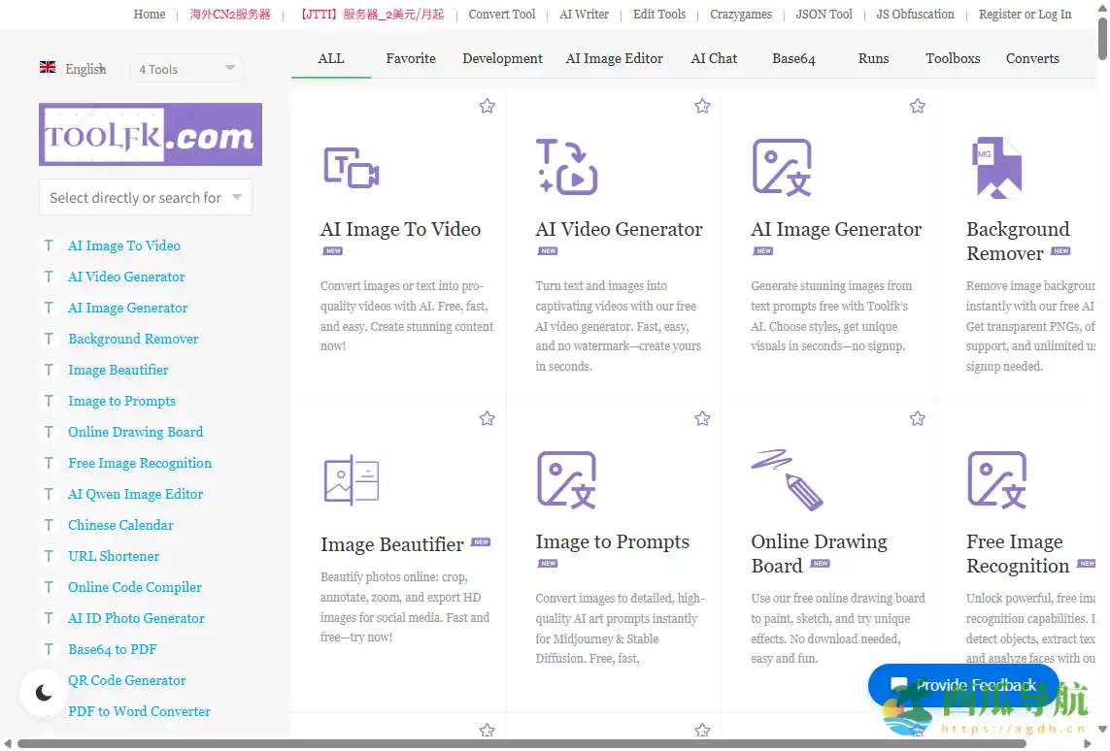Click the AI Image To Video card icon
This screenshot has width=1110, height=751.
click(x=351, y=168)
